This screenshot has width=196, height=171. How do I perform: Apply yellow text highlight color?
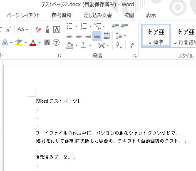pyautogui.click(x=19, y=42)
